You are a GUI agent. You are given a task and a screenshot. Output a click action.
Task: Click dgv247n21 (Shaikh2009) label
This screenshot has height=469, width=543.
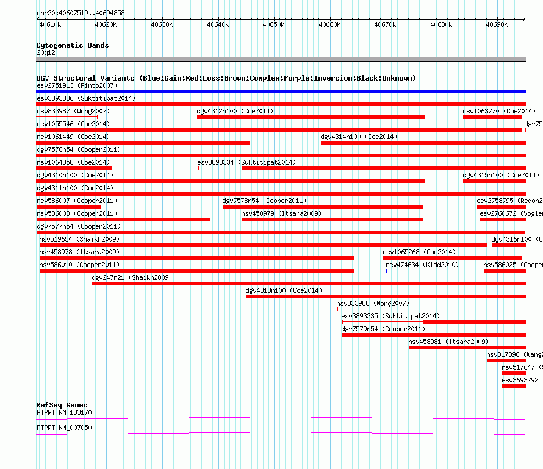pos(132,277)
